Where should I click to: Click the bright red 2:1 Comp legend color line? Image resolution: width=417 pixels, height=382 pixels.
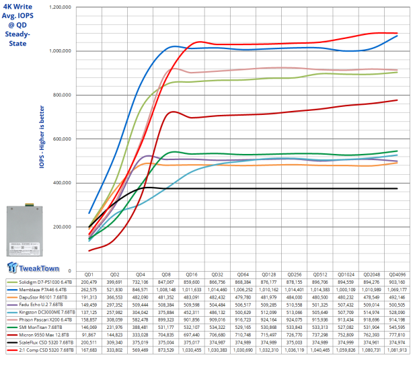coord(12,350)
